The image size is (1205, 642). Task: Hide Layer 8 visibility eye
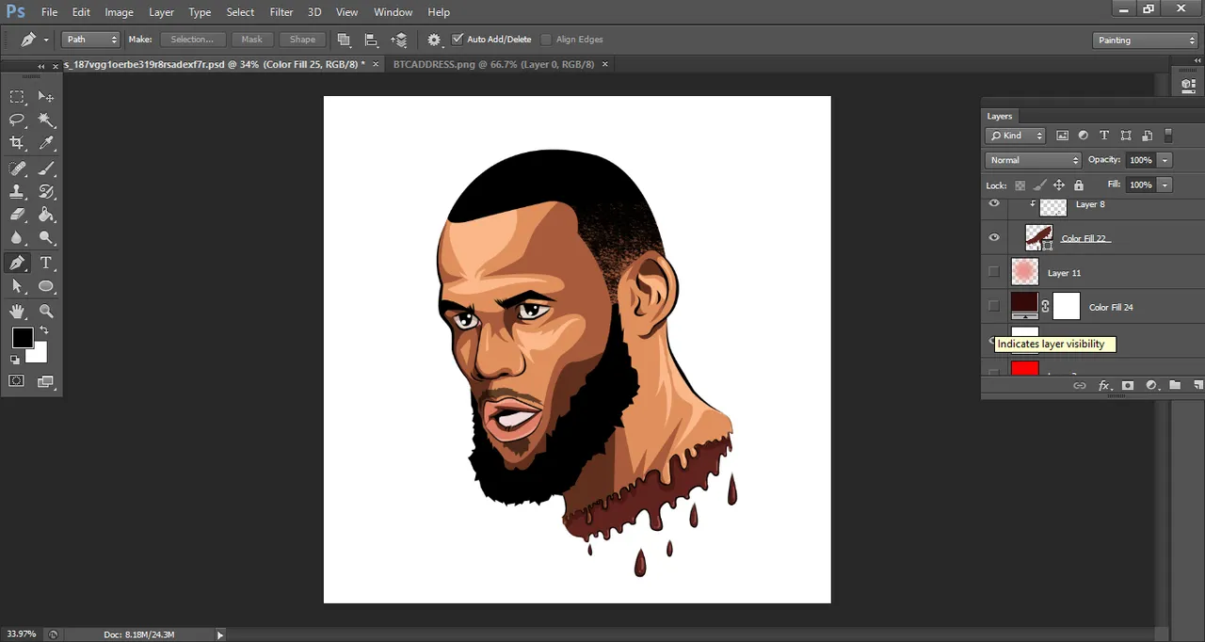[x=994, y=203]
